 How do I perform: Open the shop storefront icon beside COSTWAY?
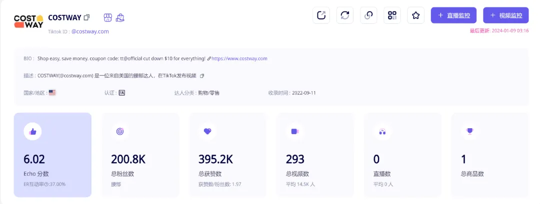pyautogui.click(x=108, y=17)
